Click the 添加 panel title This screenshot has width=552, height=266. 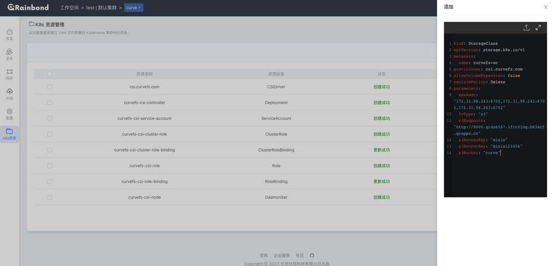(448, 7)
